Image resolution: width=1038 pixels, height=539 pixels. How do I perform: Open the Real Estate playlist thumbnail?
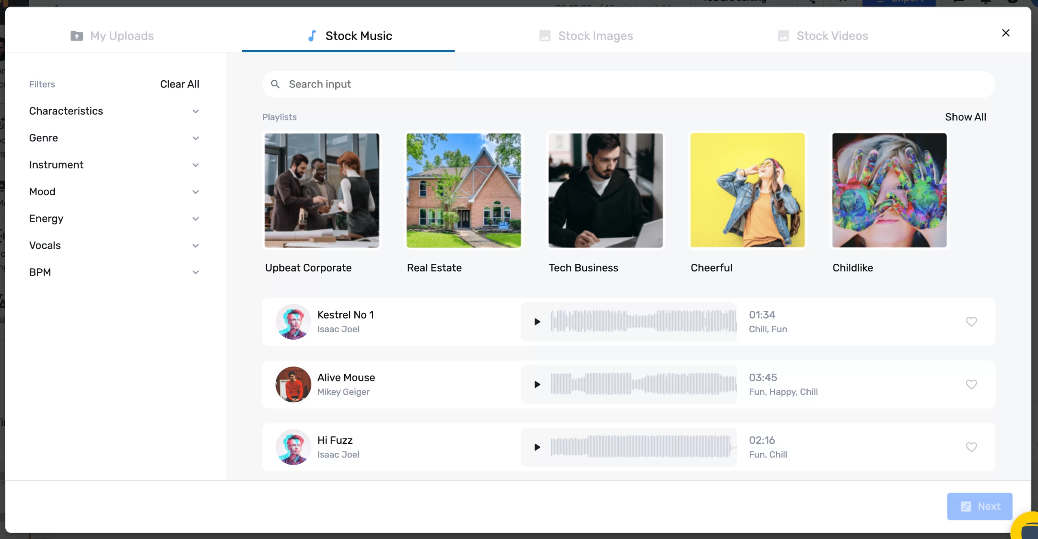tap(464, 190)
